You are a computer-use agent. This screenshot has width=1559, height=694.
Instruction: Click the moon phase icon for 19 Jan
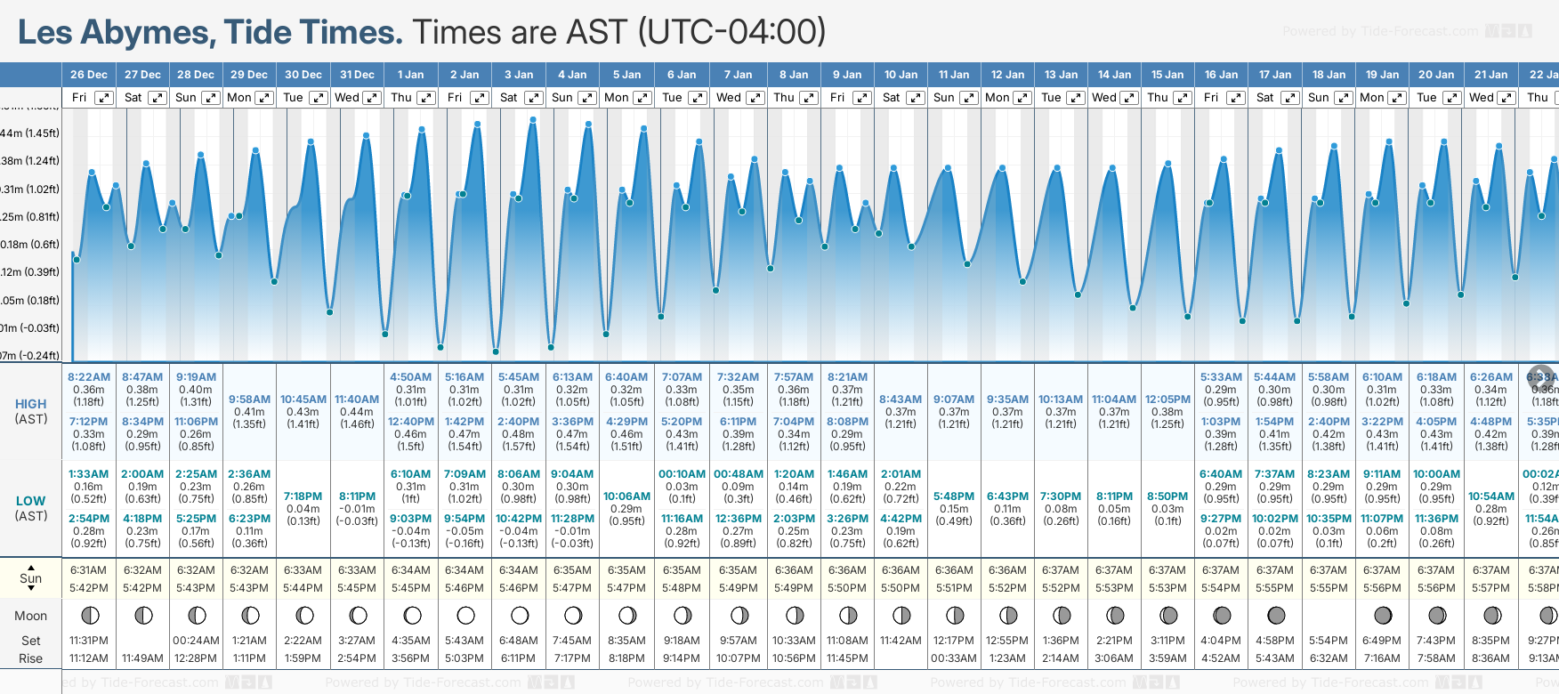pos(1383,615)
